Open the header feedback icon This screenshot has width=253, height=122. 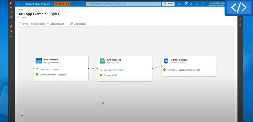(203, 4)
